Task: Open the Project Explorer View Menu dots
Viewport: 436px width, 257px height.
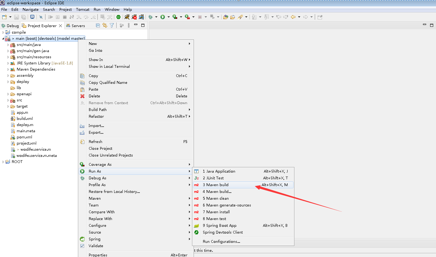Action: pyautogui.click(x=129, y=26)
